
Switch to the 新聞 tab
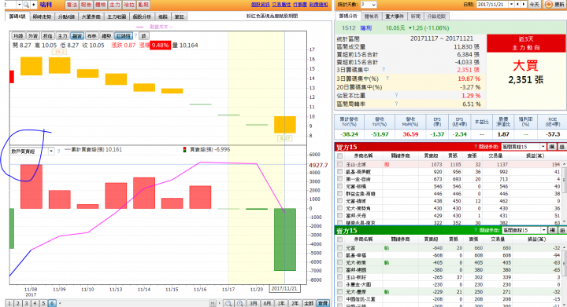pyautogui.click(x=416, y=16)
